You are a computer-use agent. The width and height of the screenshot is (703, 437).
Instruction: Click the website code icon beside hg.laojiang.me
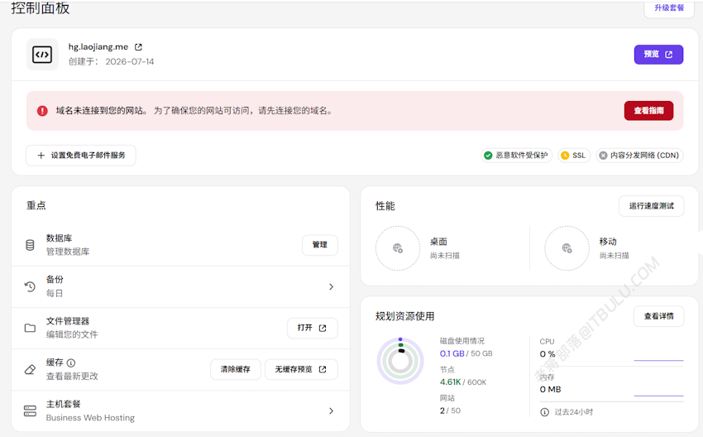tap(42, 55)
